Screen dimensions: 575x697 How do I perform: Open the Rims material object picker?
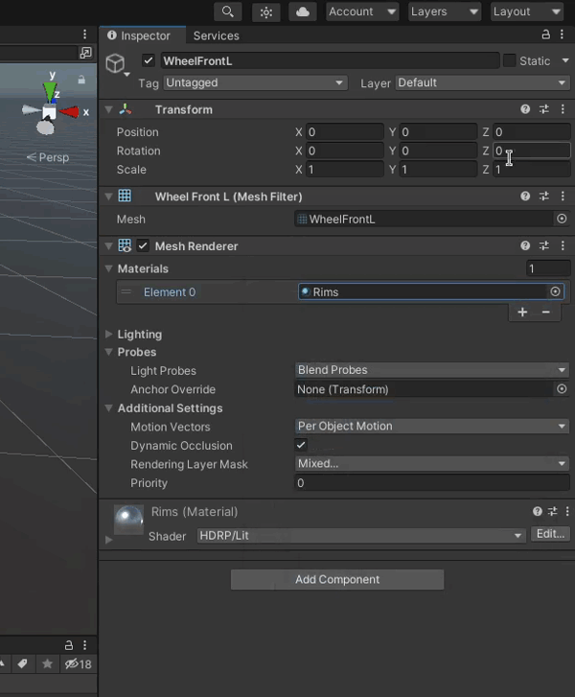[x=556, y=291]
